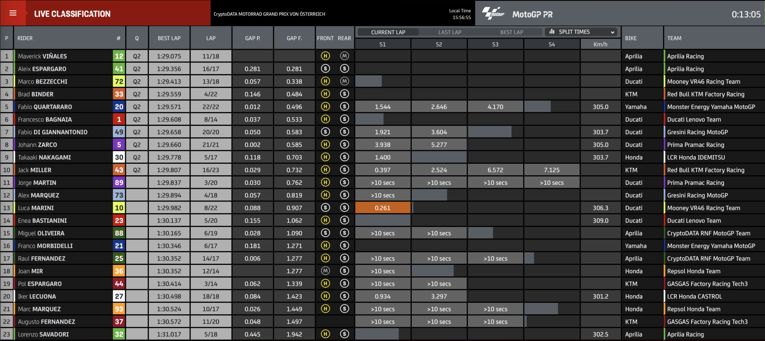Click team Repsol Honda Team for Mir
Image resolution: width=765 pixels, height=341 pixels.
pyautogui.click(x=694, y=271)
